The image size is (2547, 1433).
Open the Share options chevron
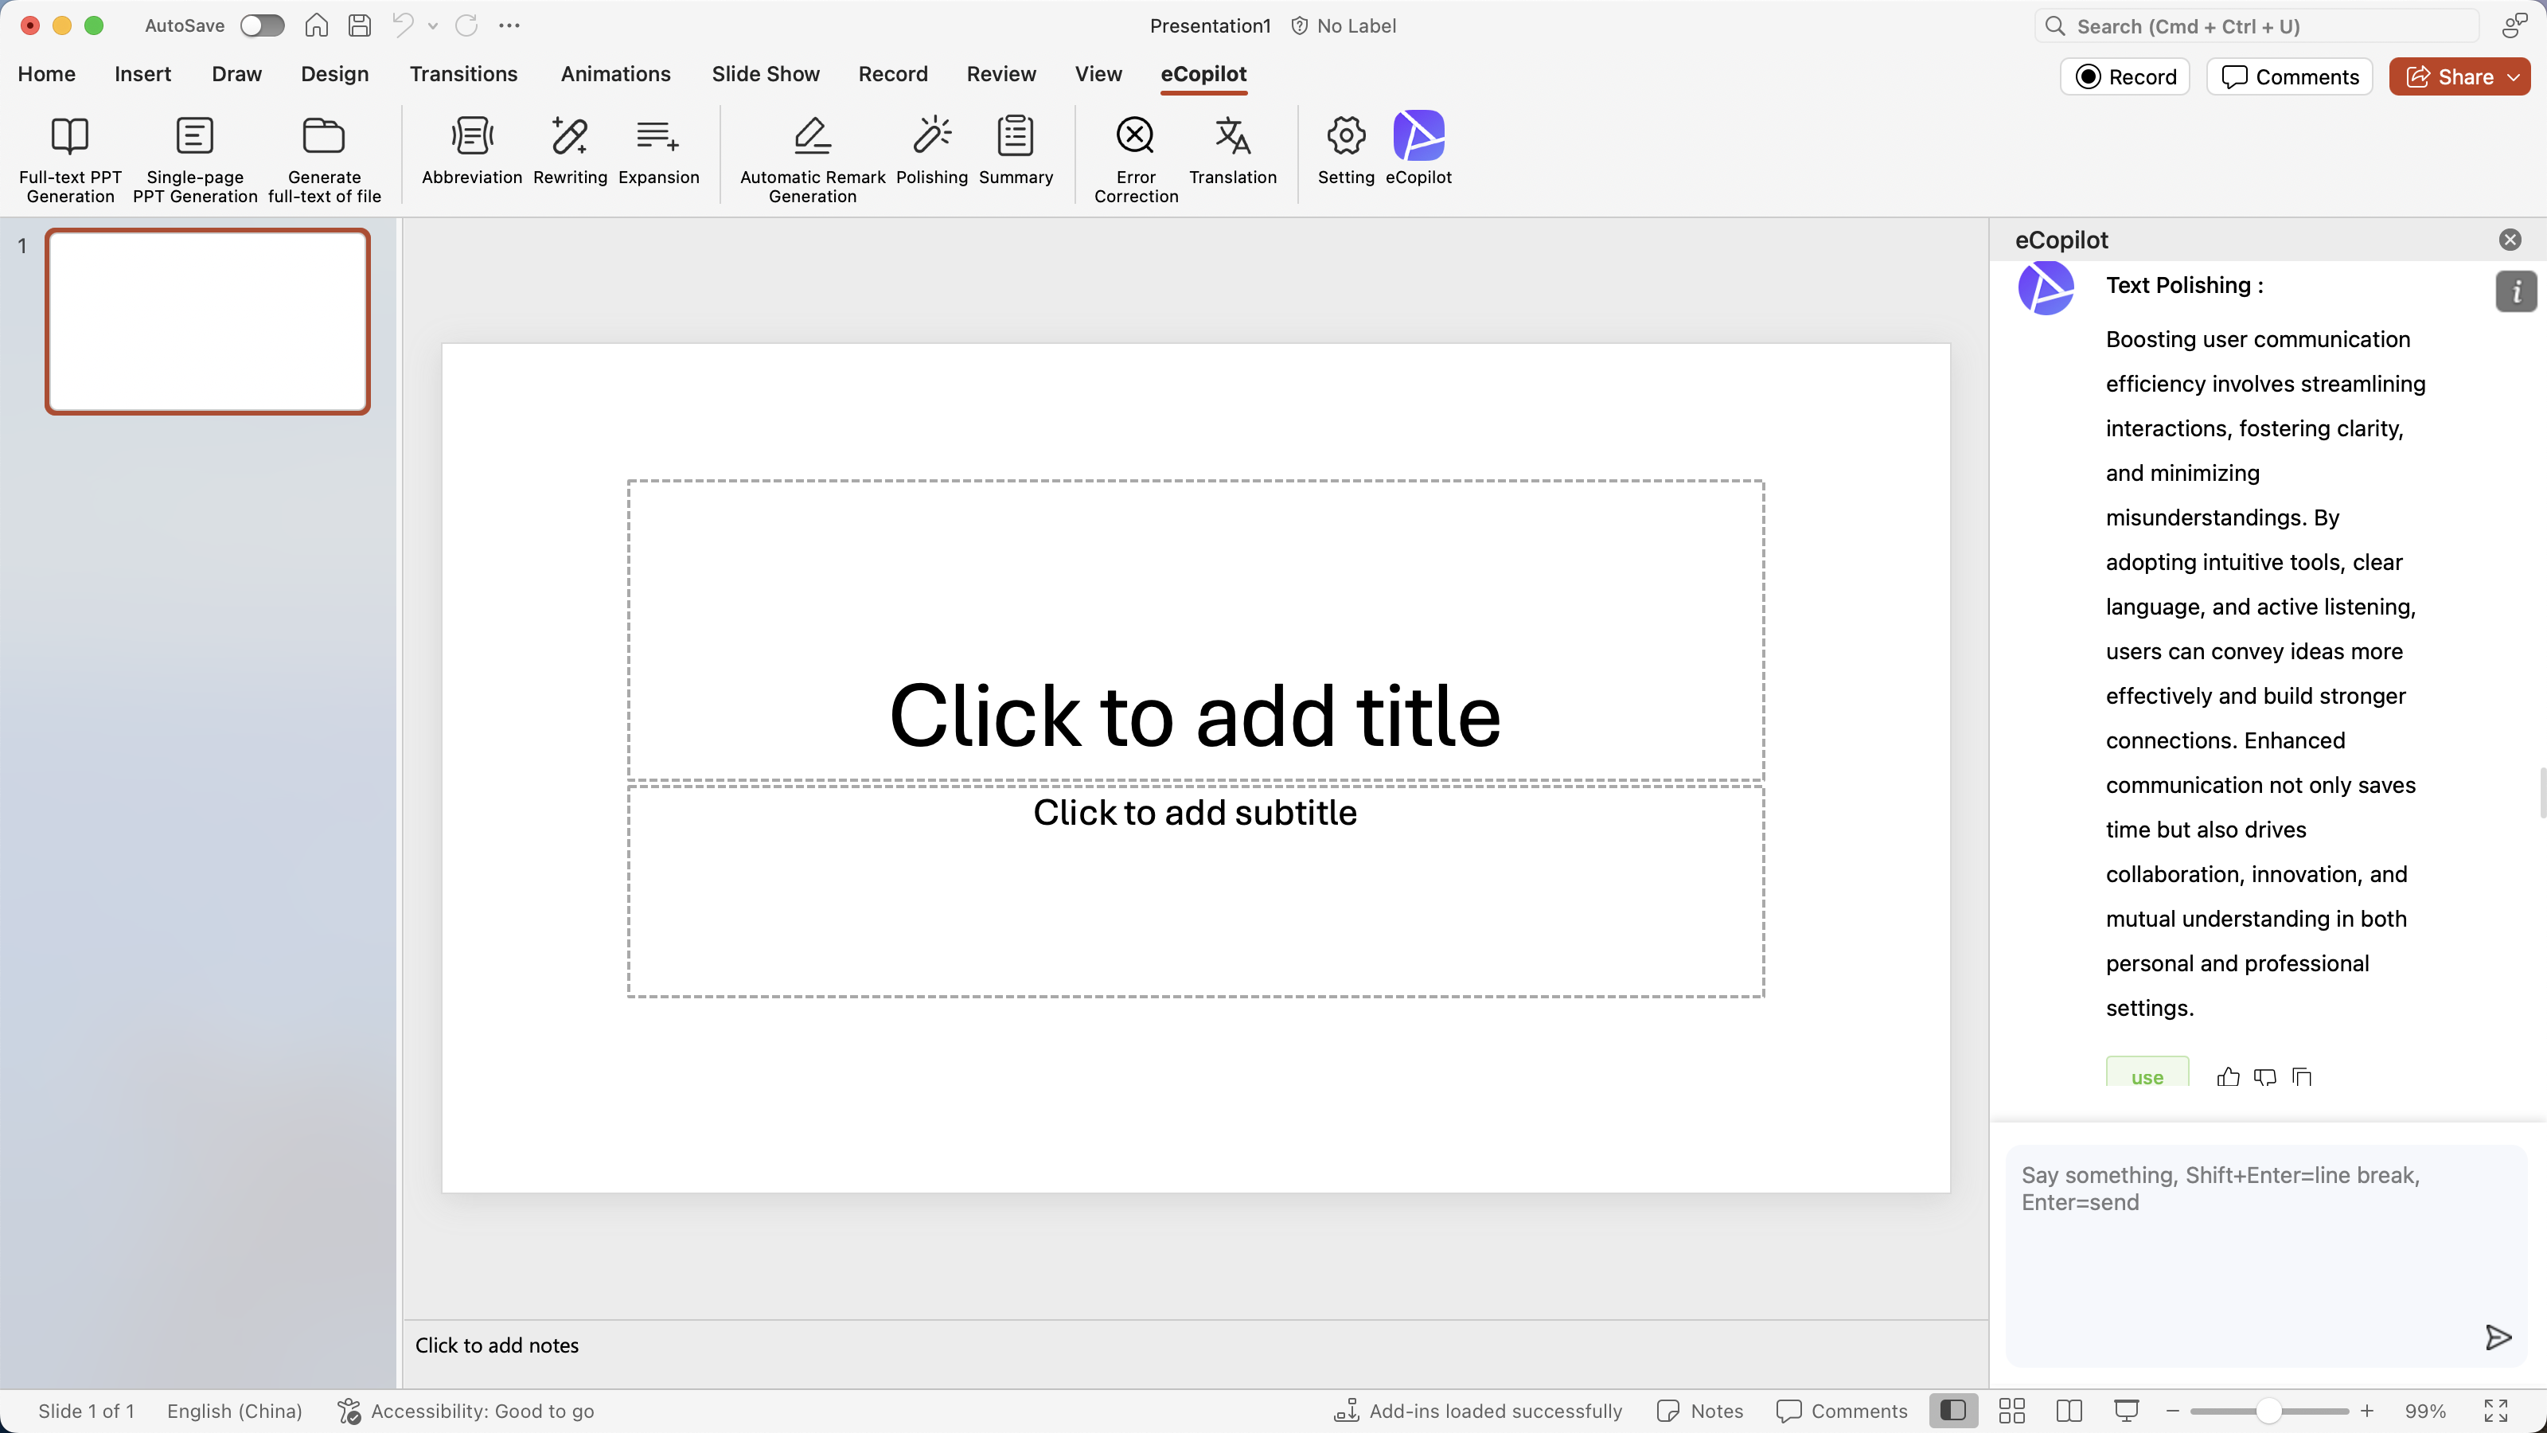(x=2514, y=76)
